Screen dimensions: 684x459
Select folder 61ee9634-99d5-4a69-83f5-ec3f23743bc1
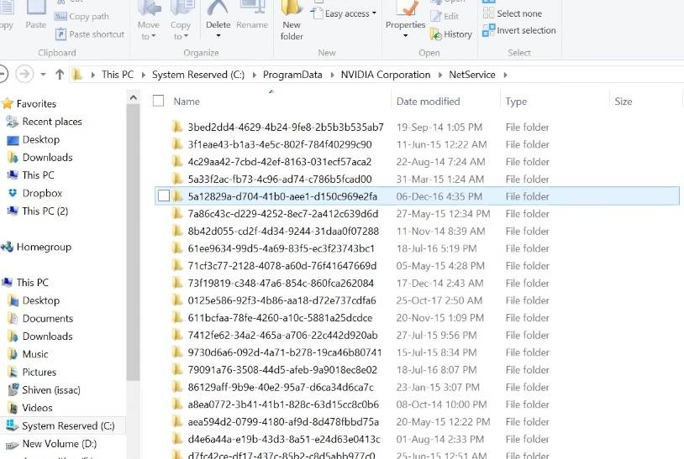[281, 248]
